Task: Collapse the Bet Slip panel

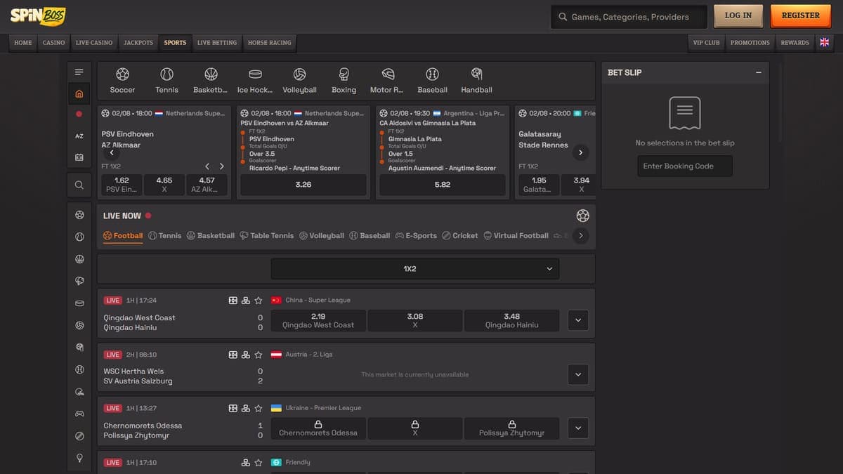Action: click(758, 72)
